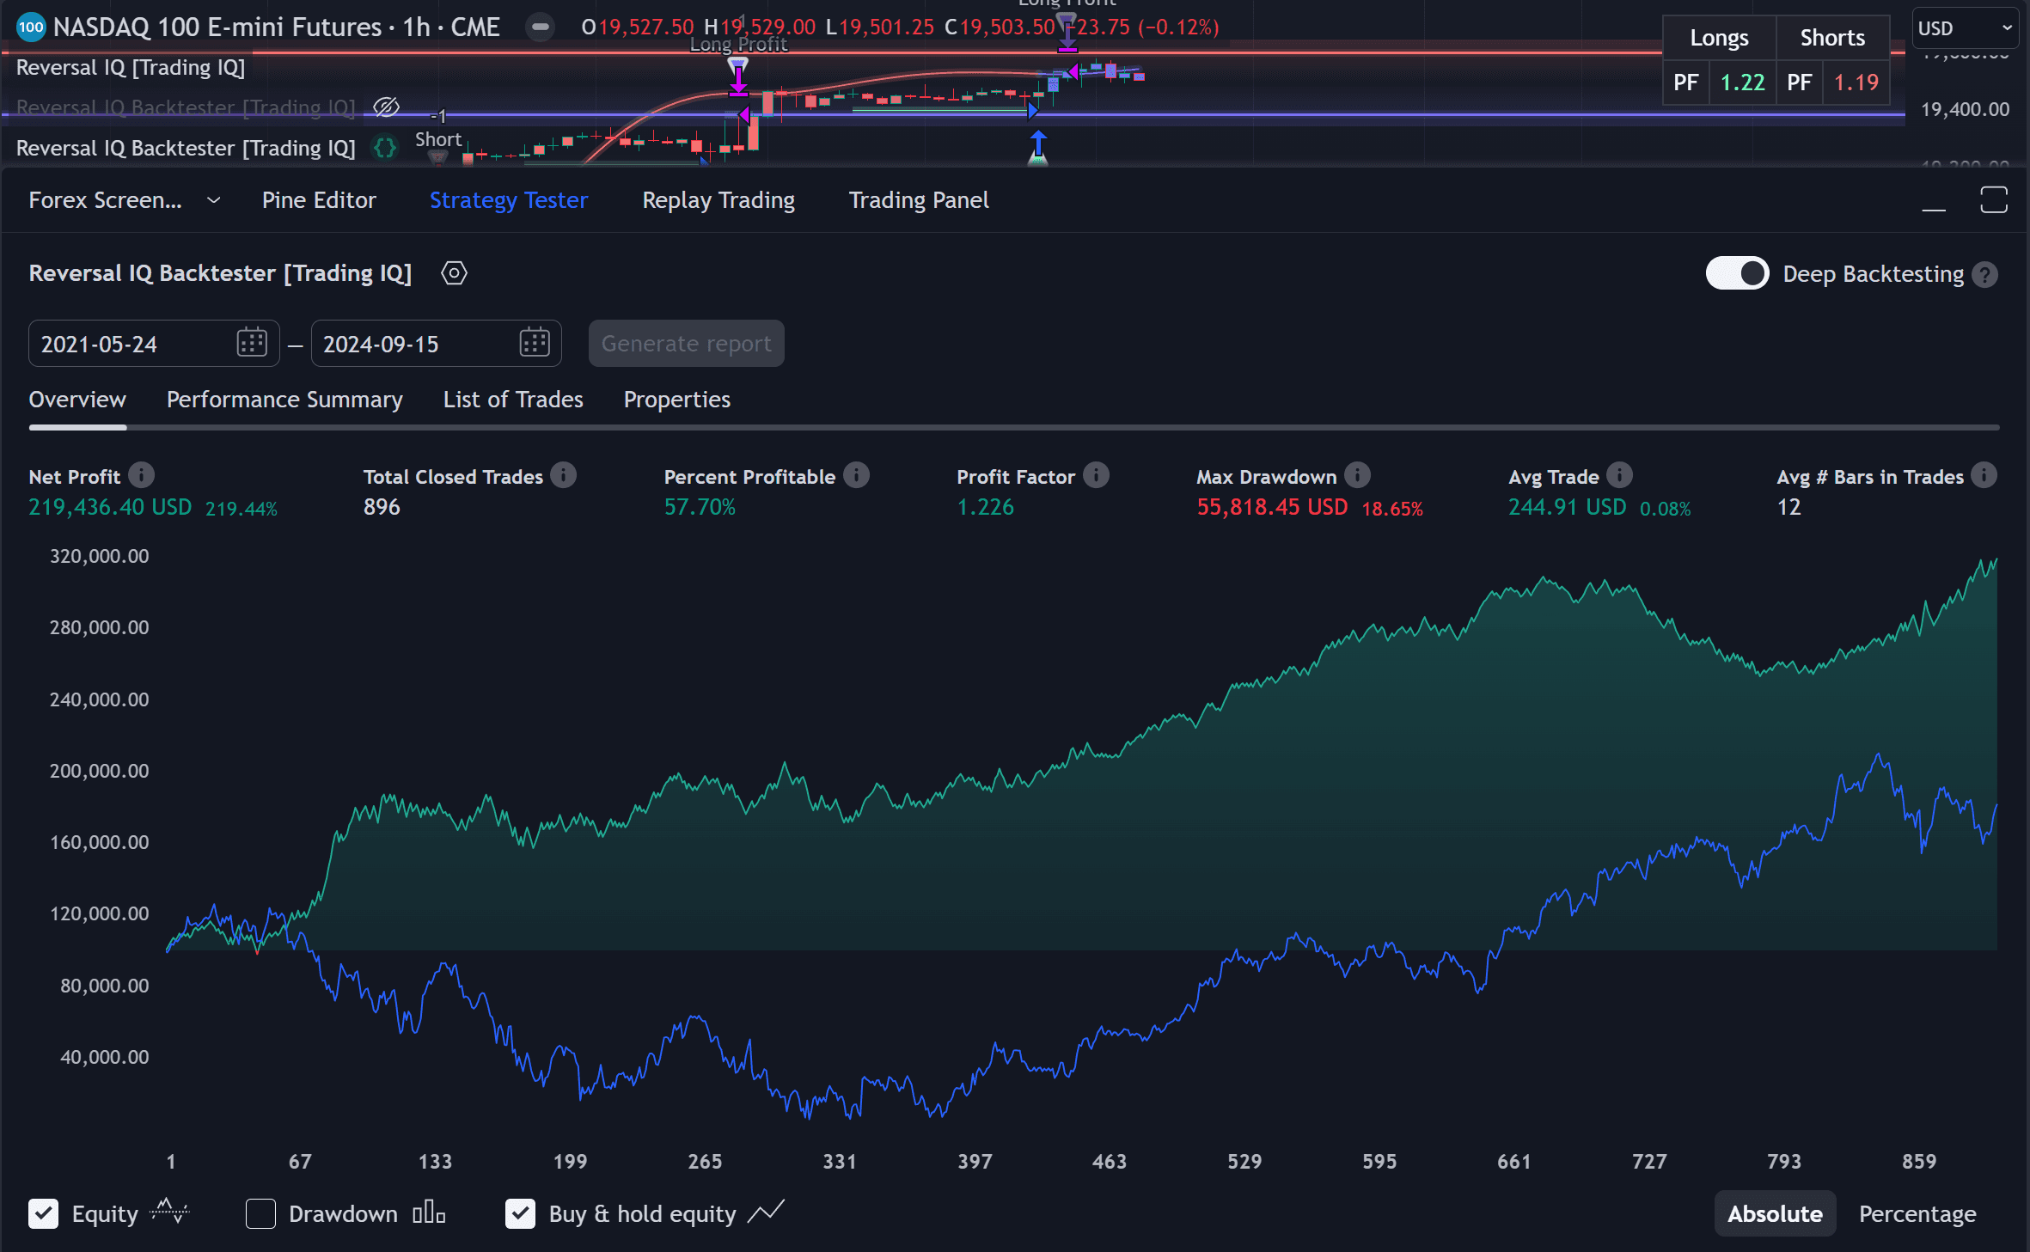Uncheck the Equity checkbox

tap(44, 1213)
